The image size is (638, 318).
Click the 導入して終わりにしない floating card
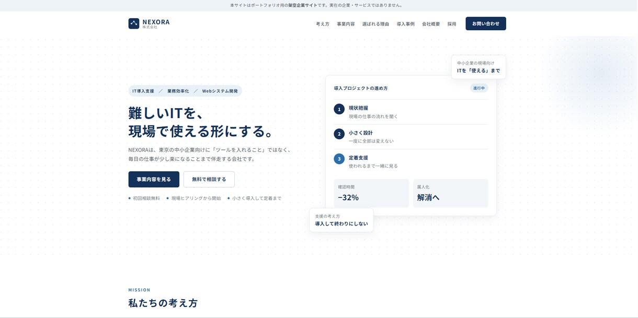click(341, 220)
